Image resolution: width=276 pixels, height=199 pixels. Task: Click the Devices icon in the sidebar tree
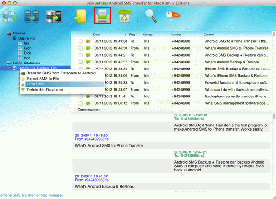tap(9, 33)
